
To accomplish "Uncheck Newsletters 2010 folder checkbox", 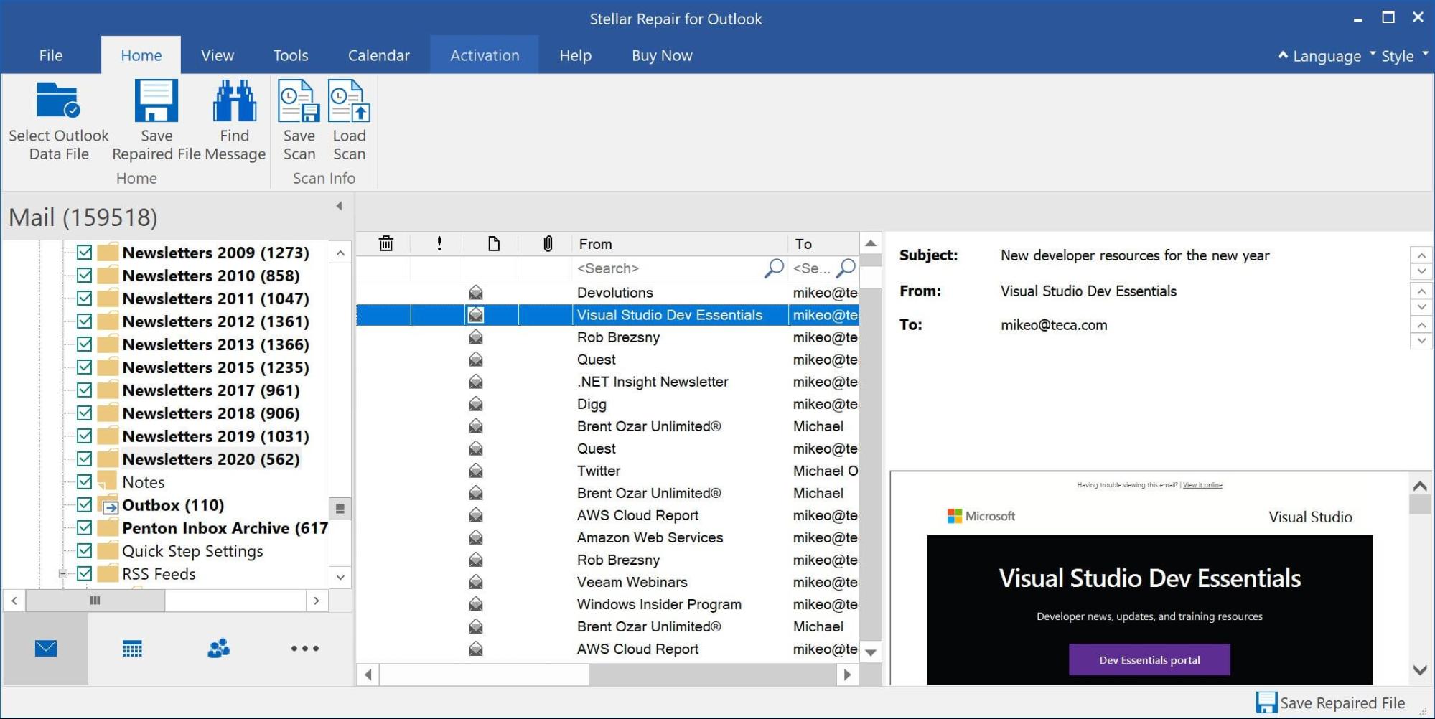I will point(84,276).
